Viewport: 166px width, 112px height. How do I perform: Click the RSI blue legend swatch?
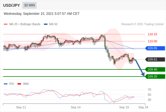coord(6,84)
